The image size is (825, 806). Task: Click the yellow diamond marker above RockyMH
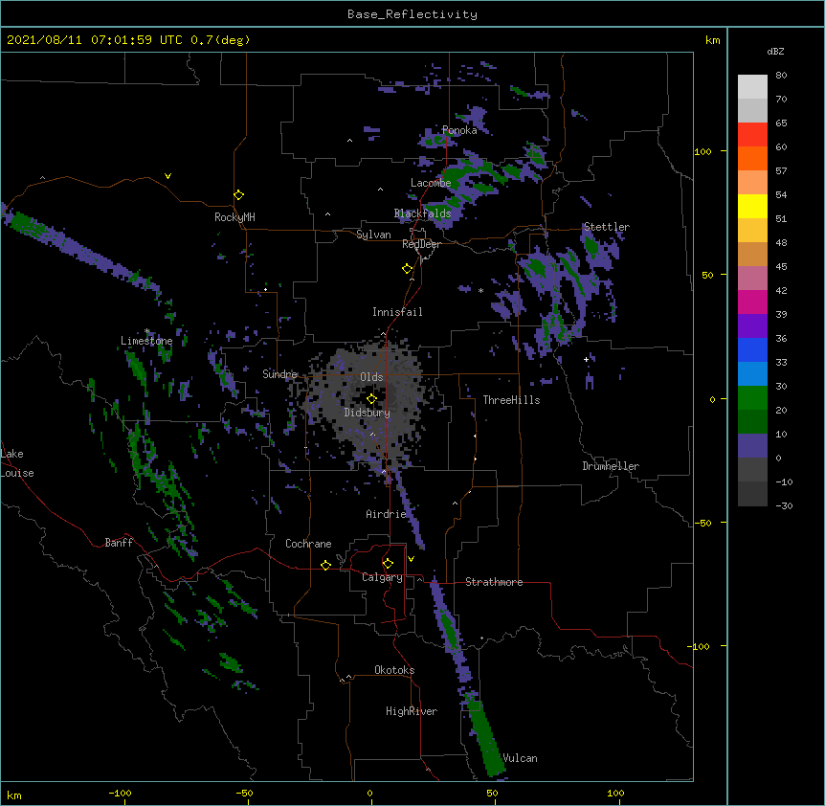[239, 195]
